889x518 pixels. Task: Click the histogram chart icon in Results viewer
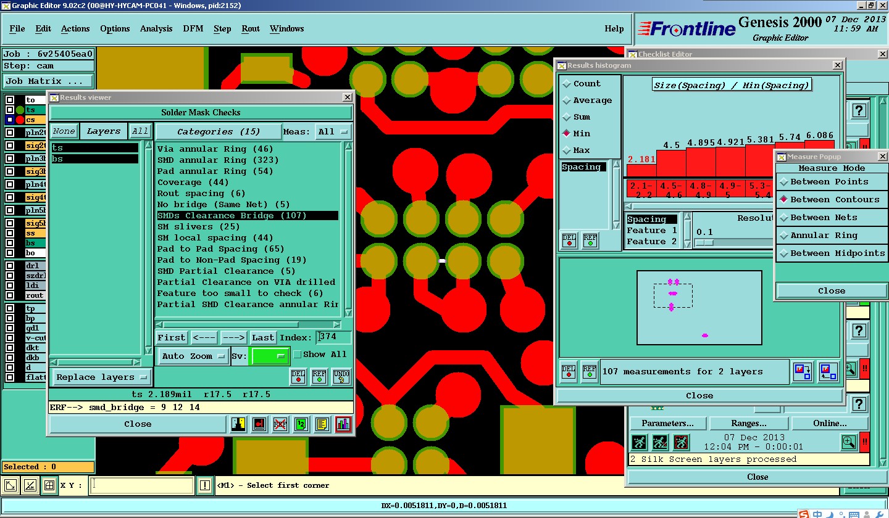[x=343, y=424]
